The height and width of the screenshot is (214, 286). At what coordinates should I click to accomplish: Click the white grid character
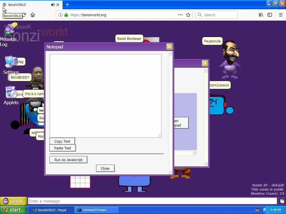coord(80,182)
